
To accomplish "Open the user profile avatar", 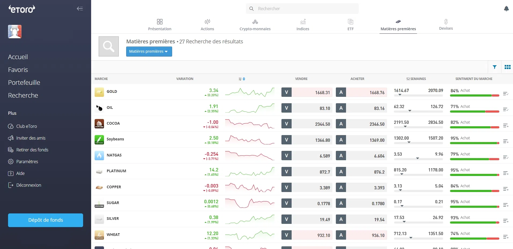I will (x=15, y=32).
